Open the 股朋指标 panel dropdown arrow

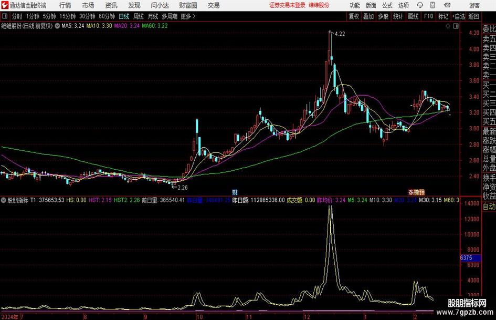point(4,200)
